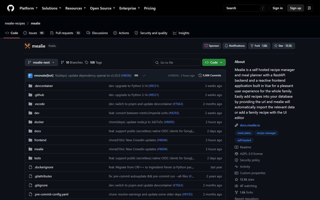Viewport: 320px width, 200px height.
Task: Click the green commit status checkmark
Action: [x=144, y=75]
